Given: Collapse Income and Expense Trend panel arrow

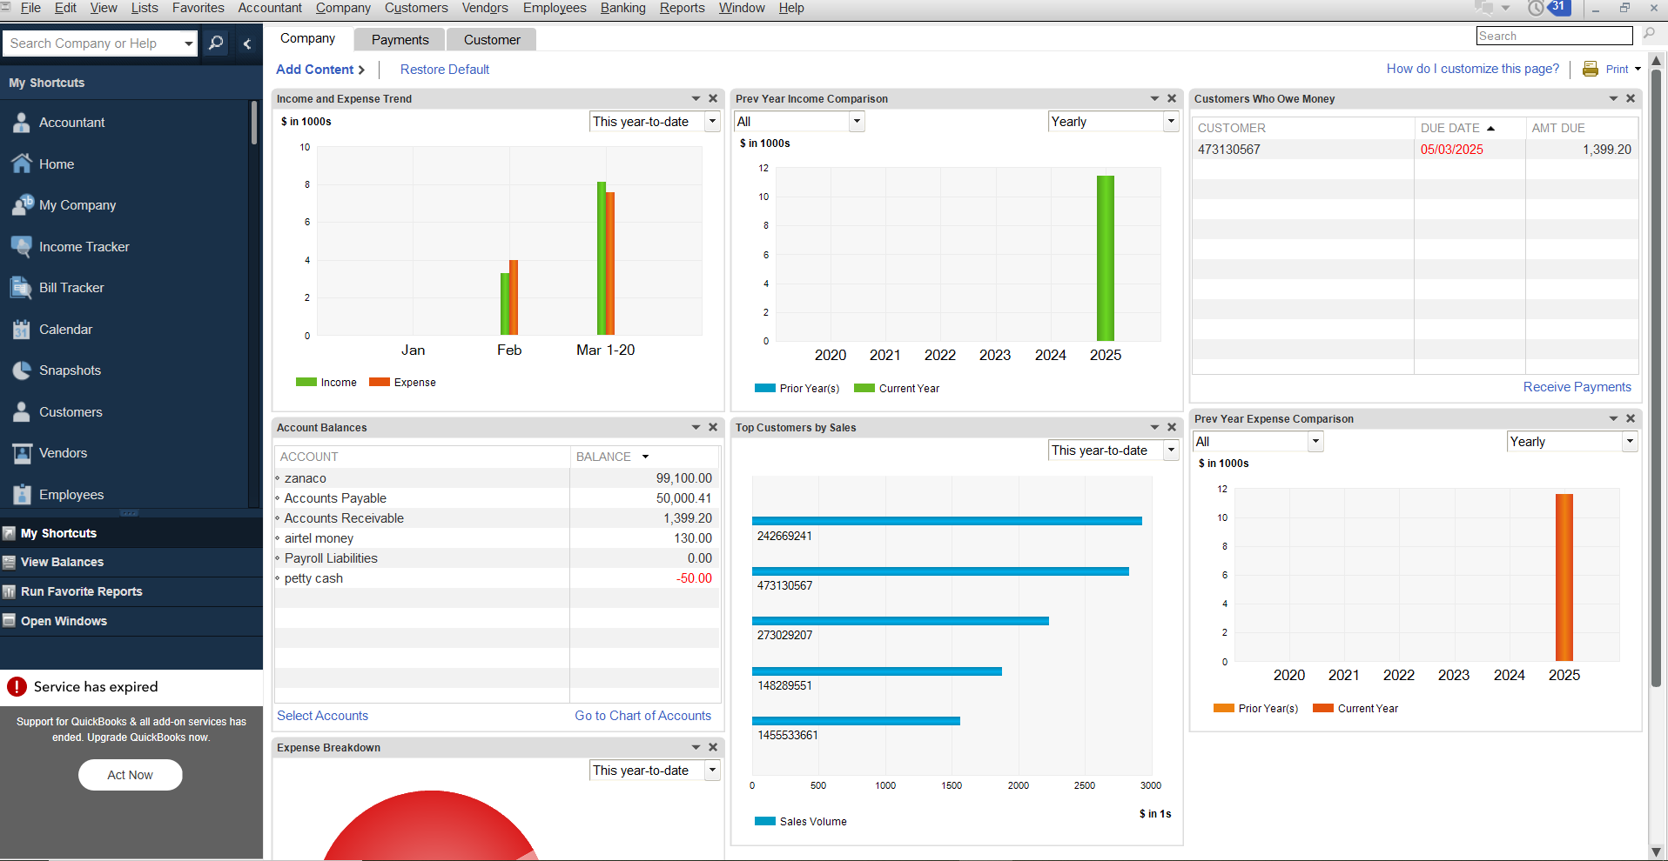Looking at the screenshot, I should point(696,98).
